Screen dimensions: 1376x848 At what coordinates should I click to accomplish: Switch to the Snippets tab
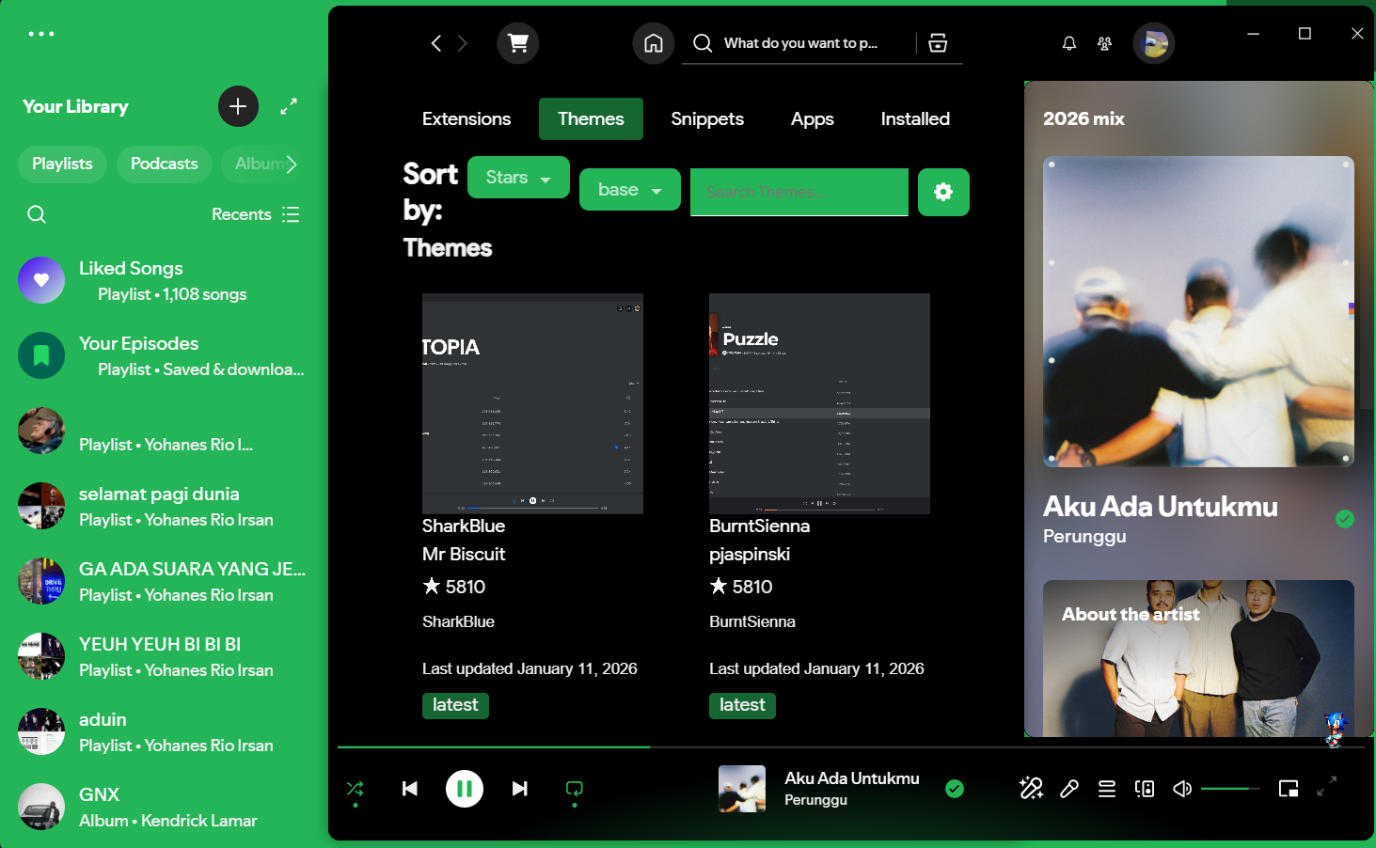pos(707,119)
